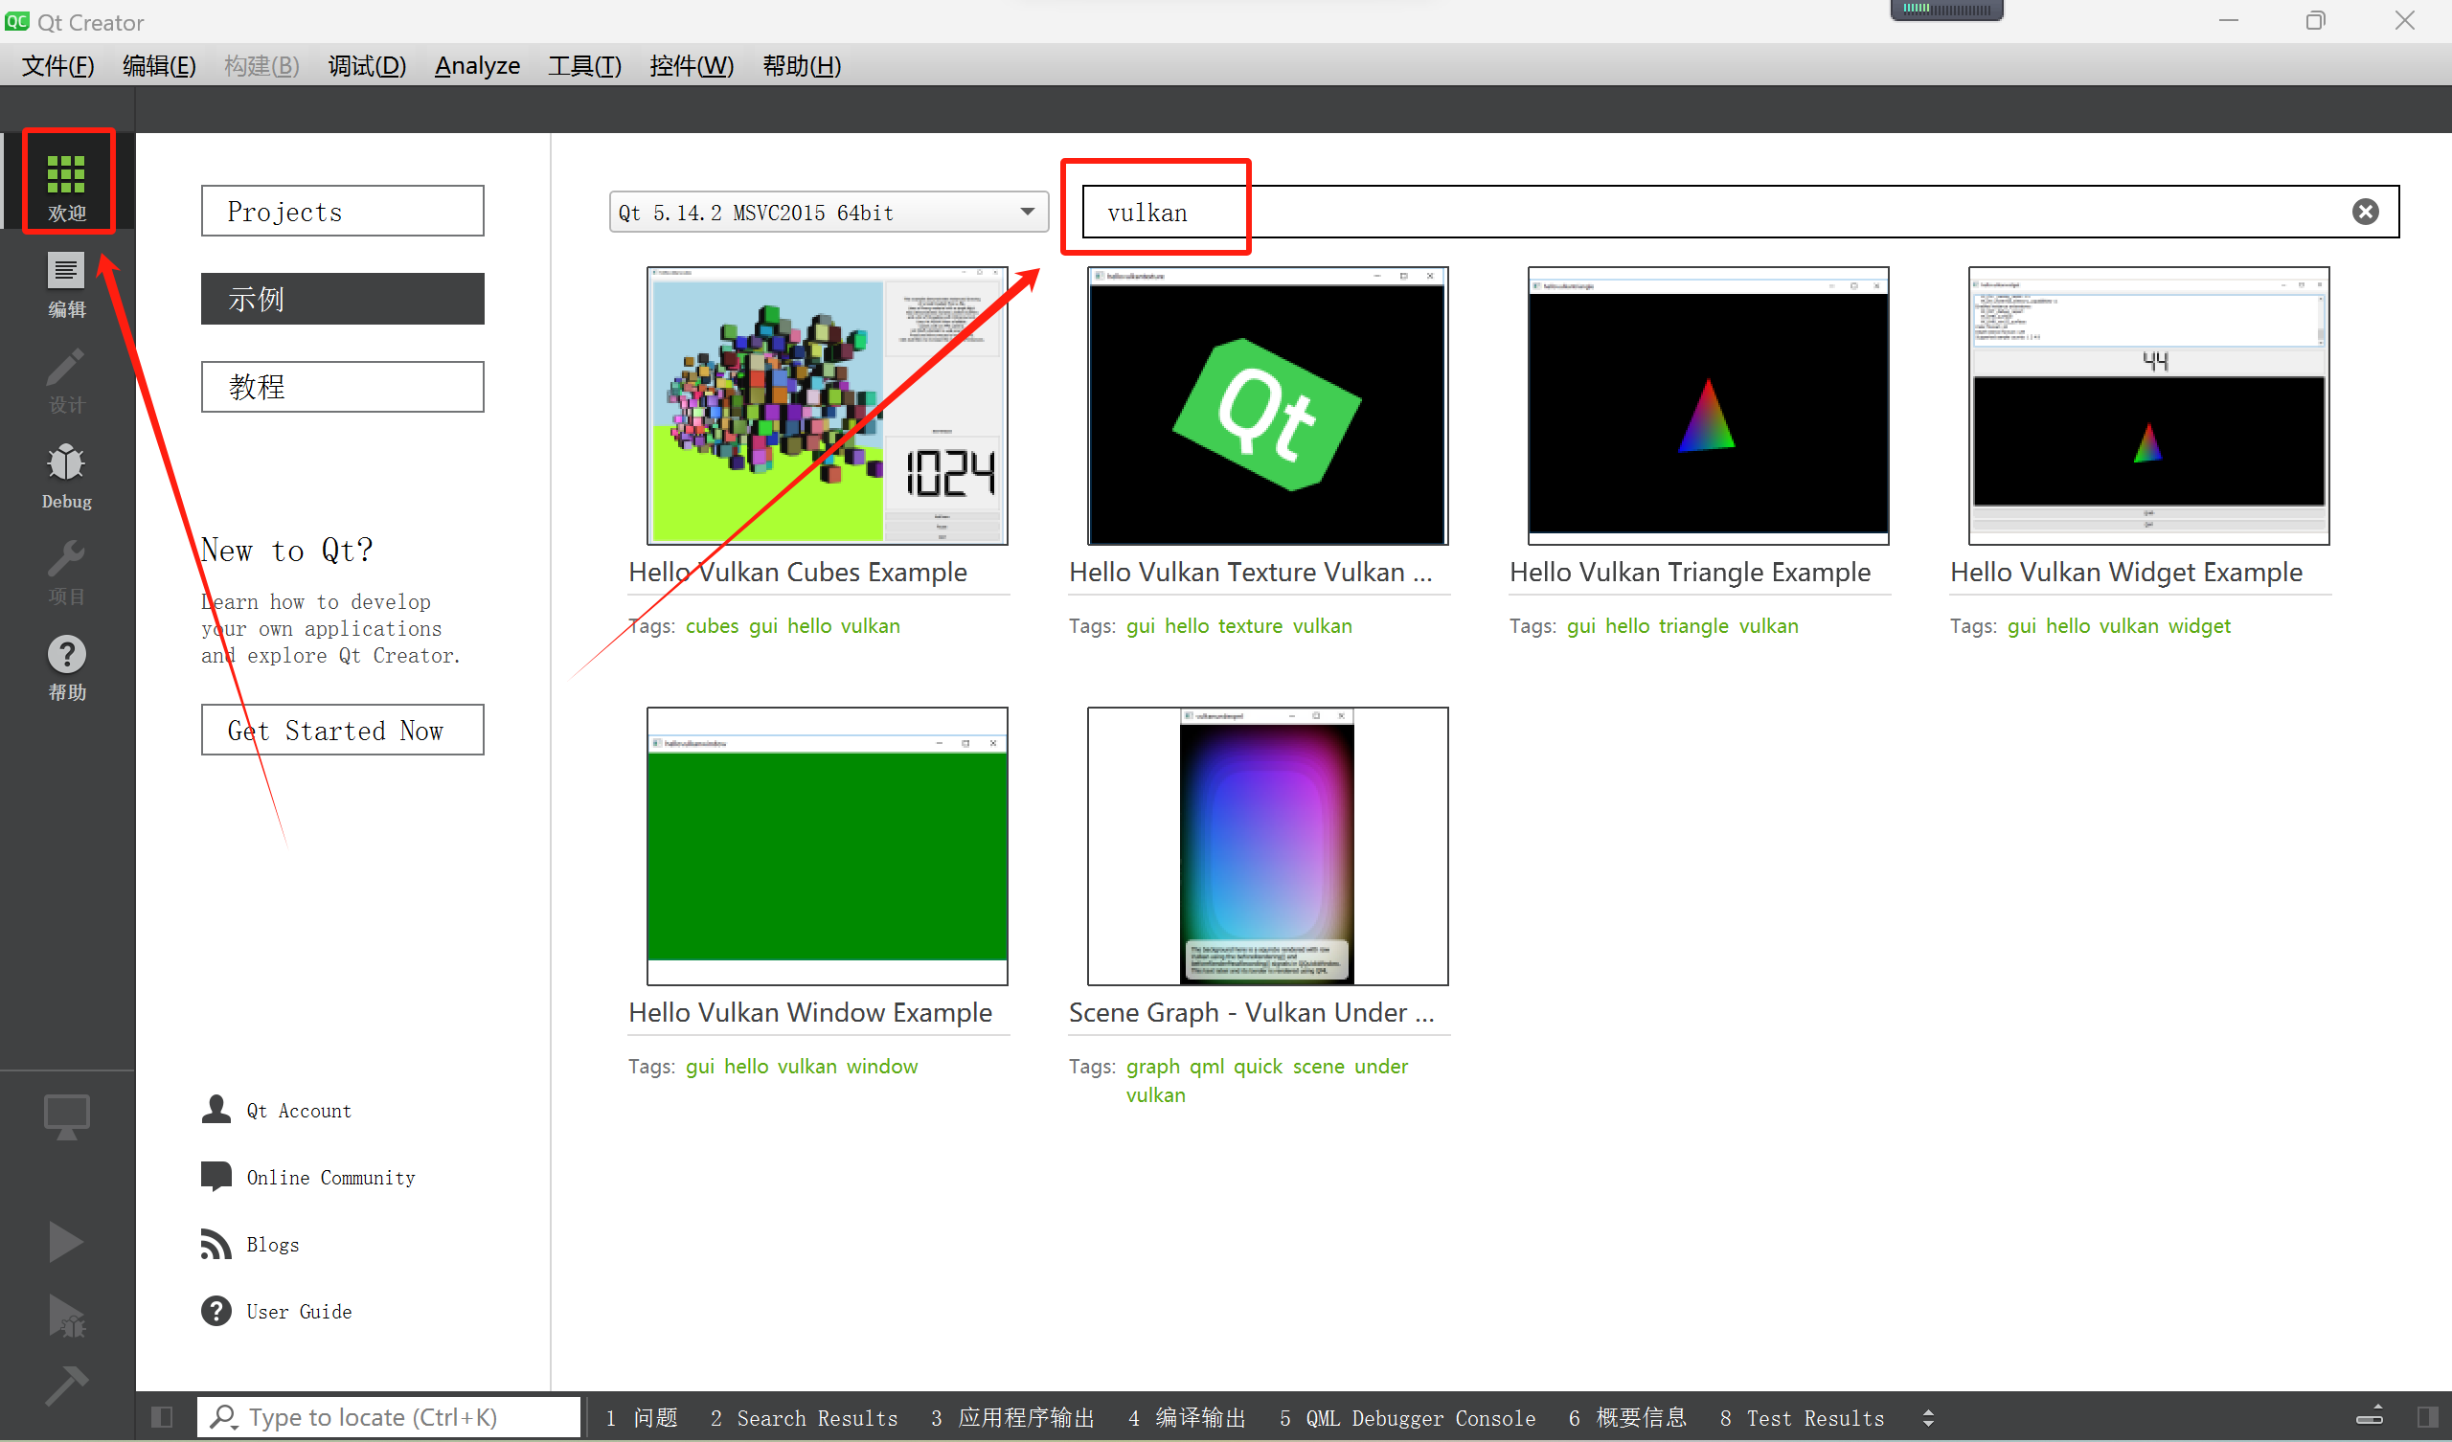Expand the output panes selector arrows
The image size is (2452, 1442).
tap(1927, 1418)
